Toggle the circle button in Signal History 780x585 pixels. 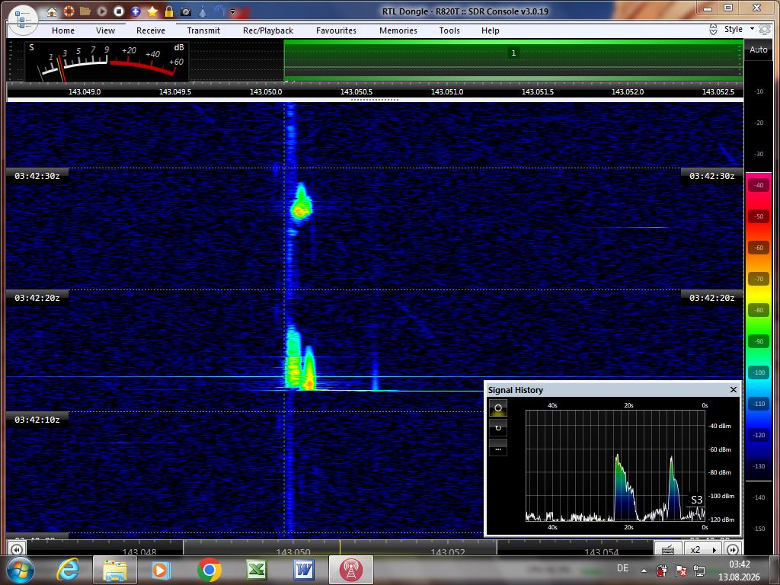pos(498,408)
